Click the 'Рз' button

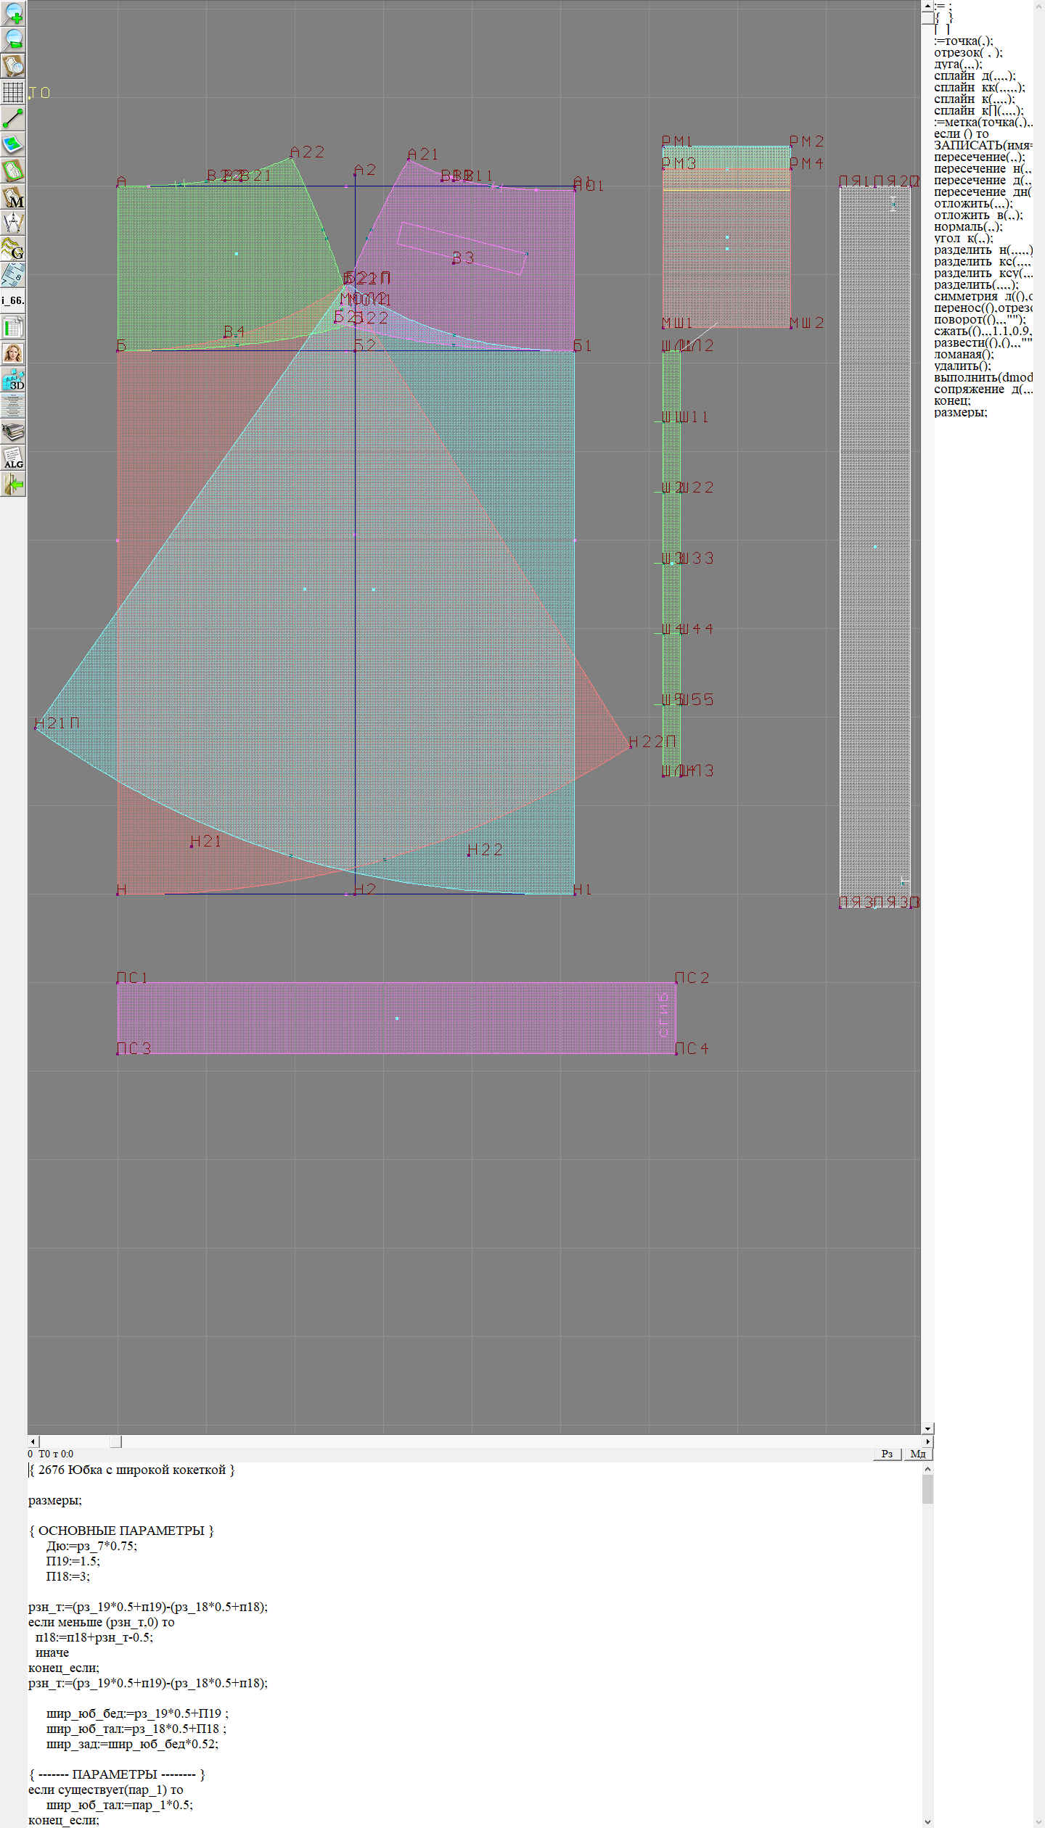[x=887, y=1454]
